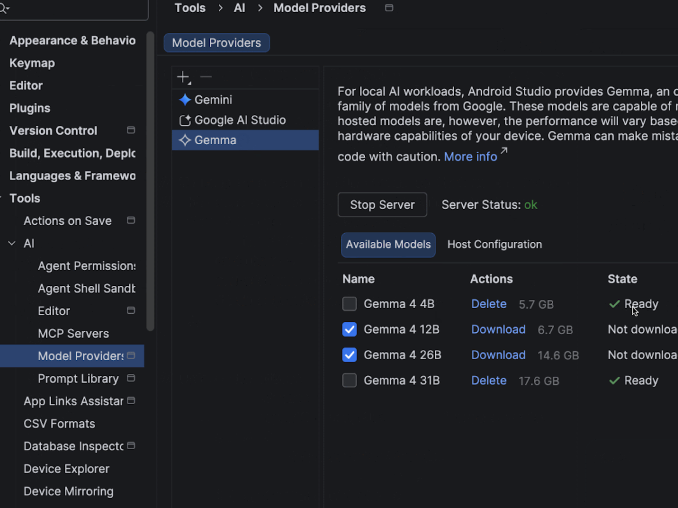
Task: Click the Version Control project-settings icon
Action: [131, 130]
